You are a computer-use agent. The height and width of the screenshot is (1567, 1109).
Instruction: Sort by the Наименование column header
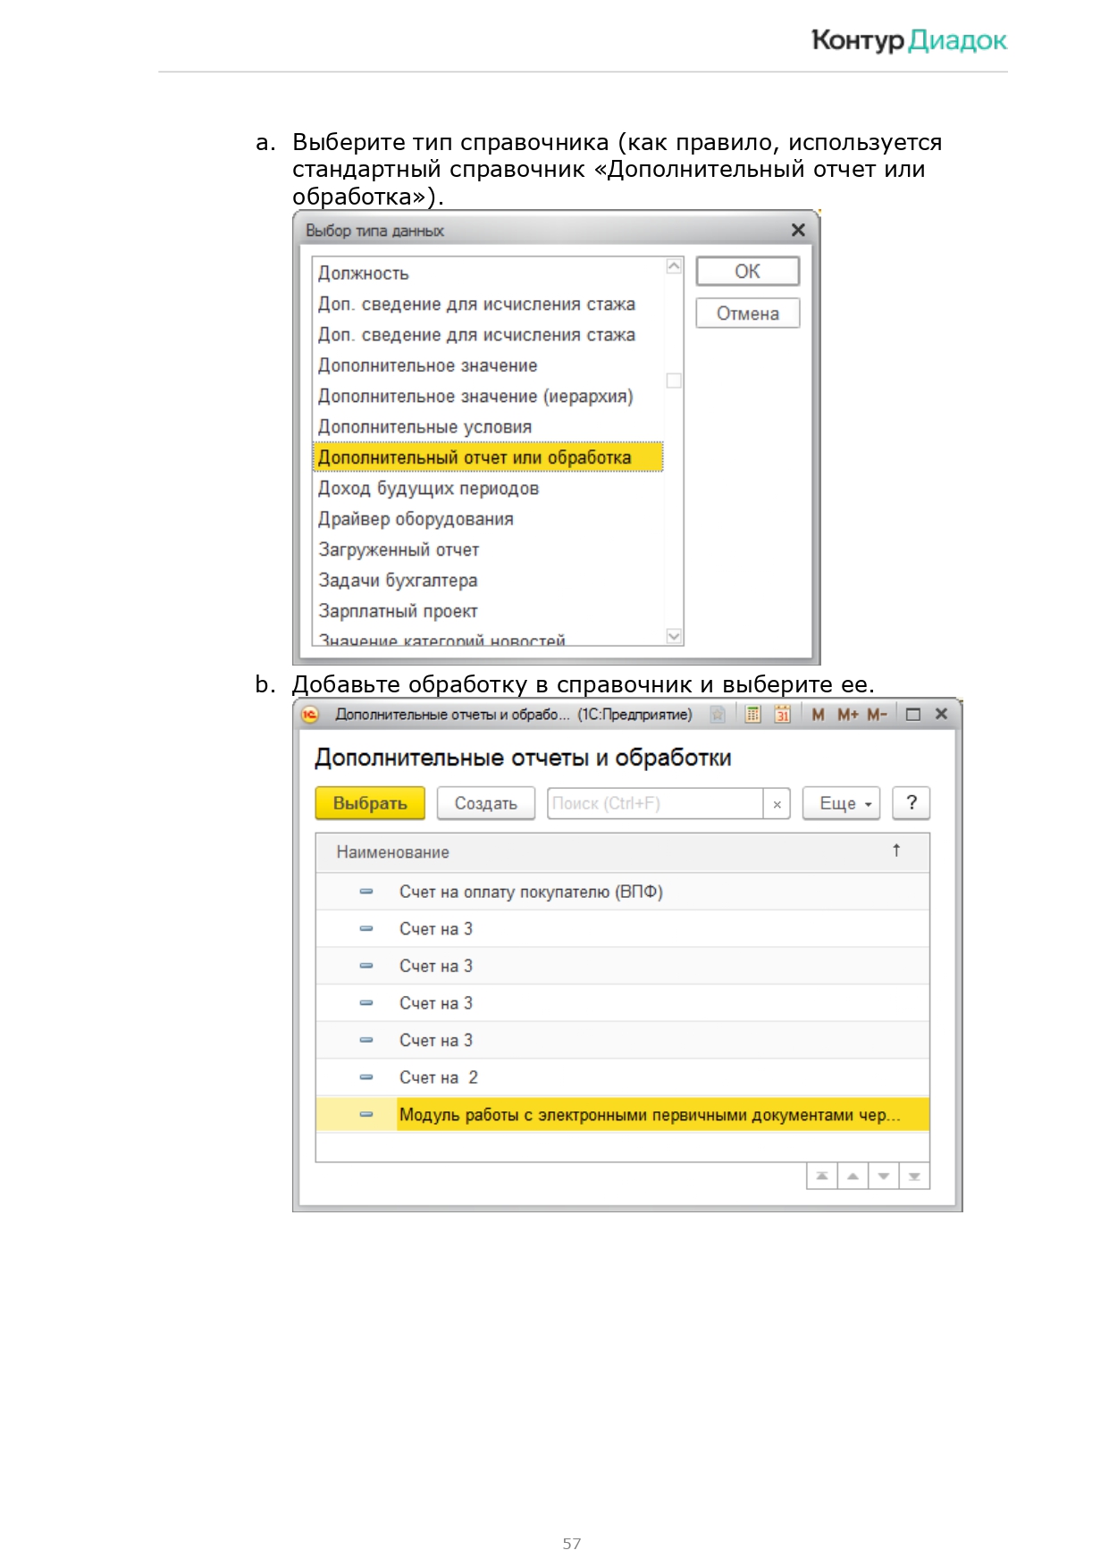pyautogui.click(x=393, y=852)
